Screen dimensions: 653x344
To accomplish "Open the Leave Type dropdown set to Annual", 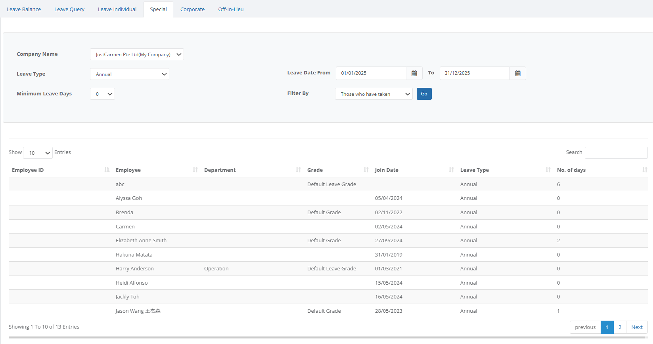I will pyautogui.click(x=130, y=74).
